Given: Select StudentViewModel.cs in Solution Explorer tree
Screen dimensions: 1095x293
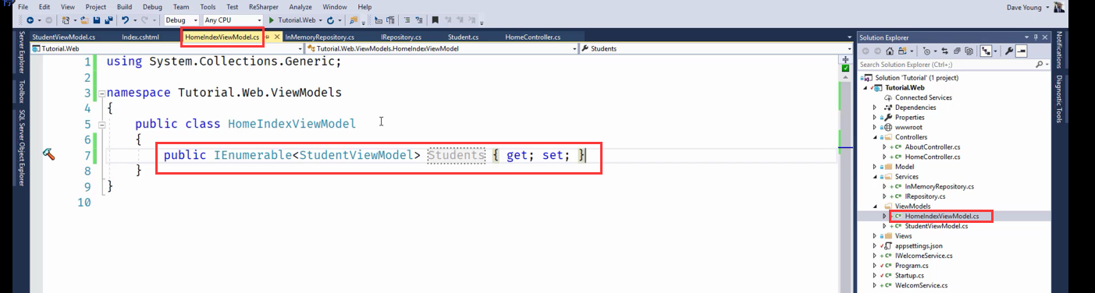Looking at the screenshot, I should (x=936, y=226).
